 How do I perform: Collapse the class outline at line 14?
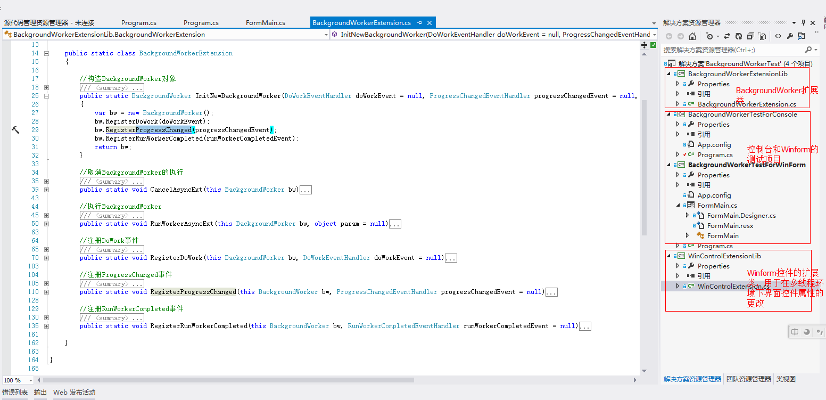tap(47, 53)
